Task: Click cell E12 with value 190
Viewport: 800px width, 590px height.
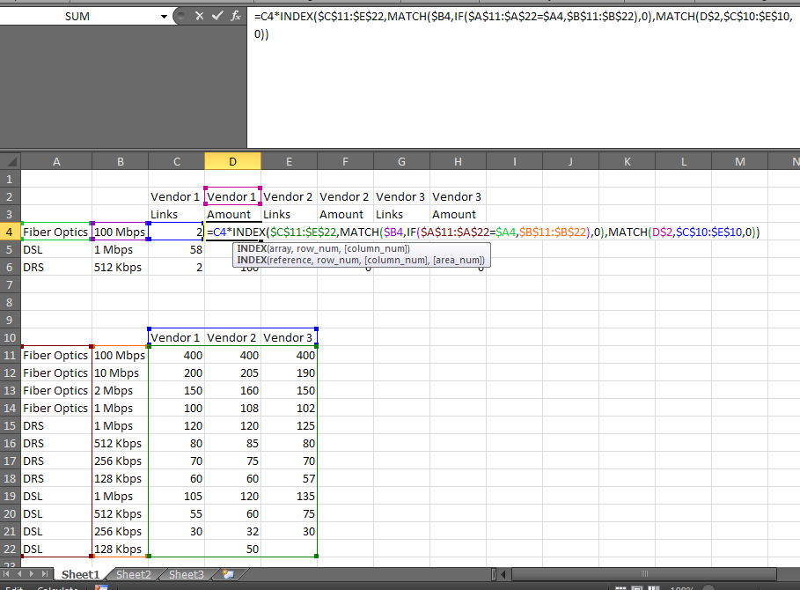Action: [x=289, y=373]
